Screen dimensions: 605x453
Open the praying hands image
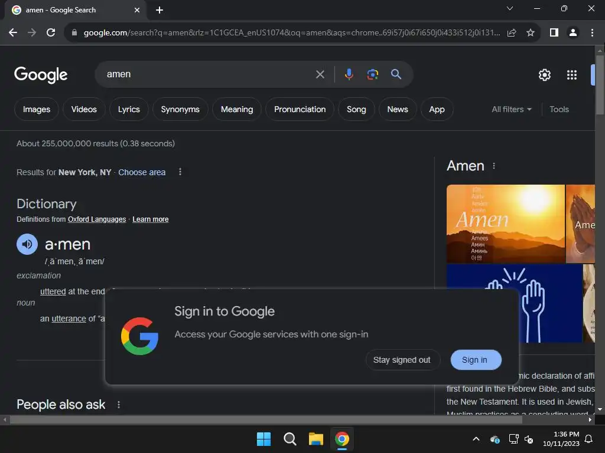pyautogui.click(x=580, y=224)
